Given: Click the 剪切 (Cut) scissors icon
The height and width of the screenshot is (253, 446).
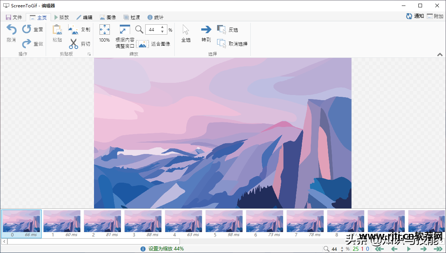Looking at the screenshot, I should click(74, 43).
